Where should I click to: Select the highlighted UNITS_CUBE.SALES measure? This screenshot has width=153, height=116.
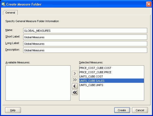pos(92,81)
